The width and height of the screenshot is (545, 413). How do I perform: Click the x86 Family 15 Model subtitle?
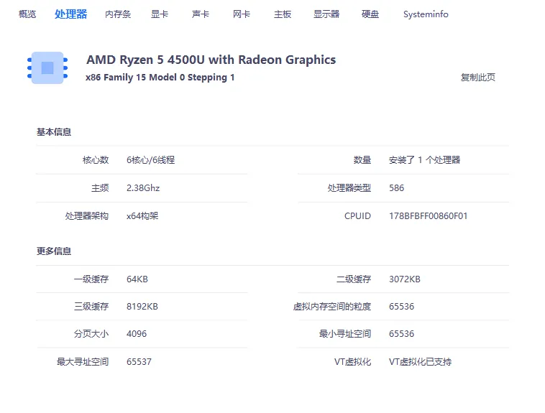[160, 78]
